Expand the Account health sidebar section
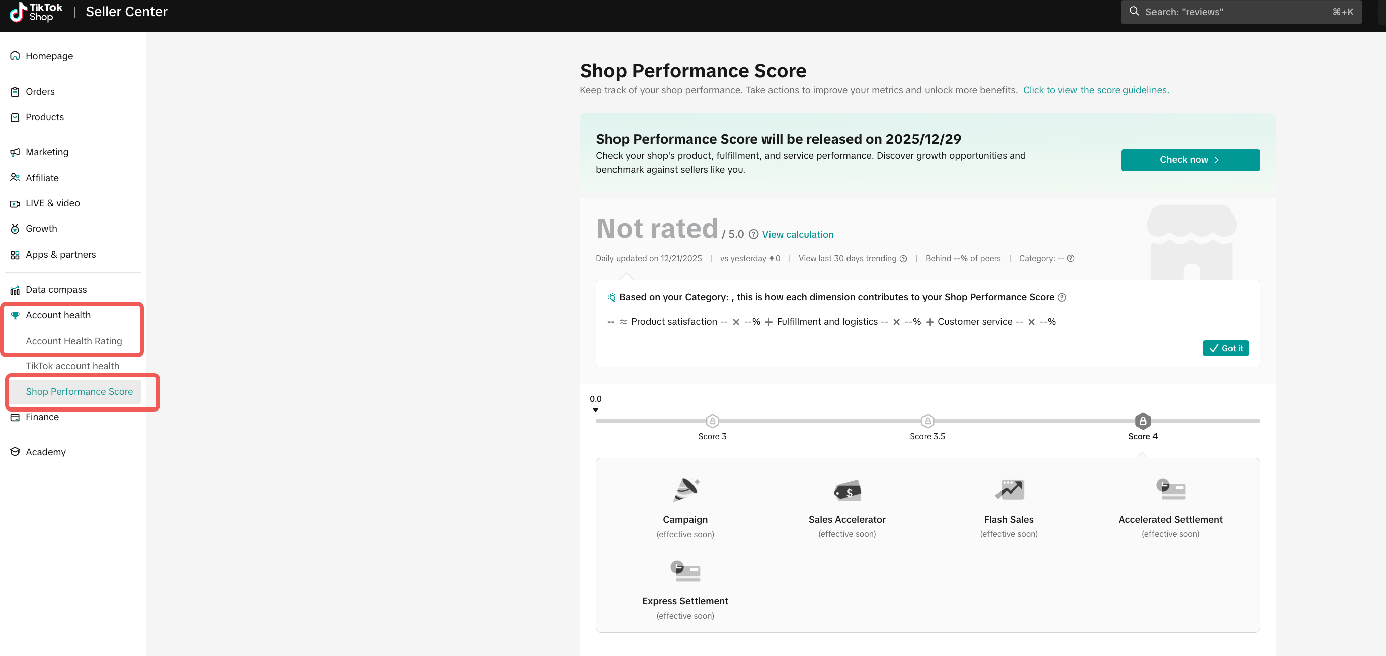 coord(58,315)
